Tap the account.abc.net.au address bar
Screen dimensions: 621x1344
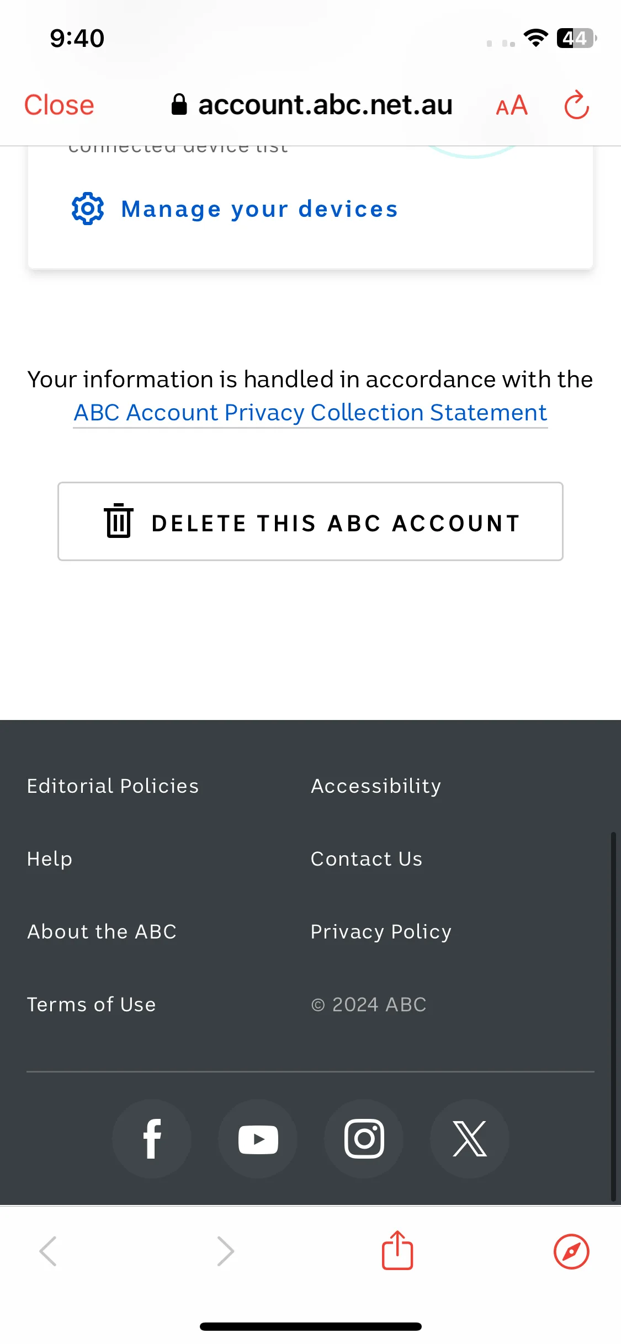coord(312,105)
